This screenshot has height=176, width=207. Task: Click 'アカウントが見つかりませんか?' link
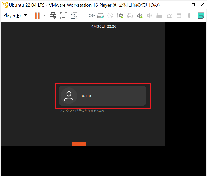coord(82,111)
